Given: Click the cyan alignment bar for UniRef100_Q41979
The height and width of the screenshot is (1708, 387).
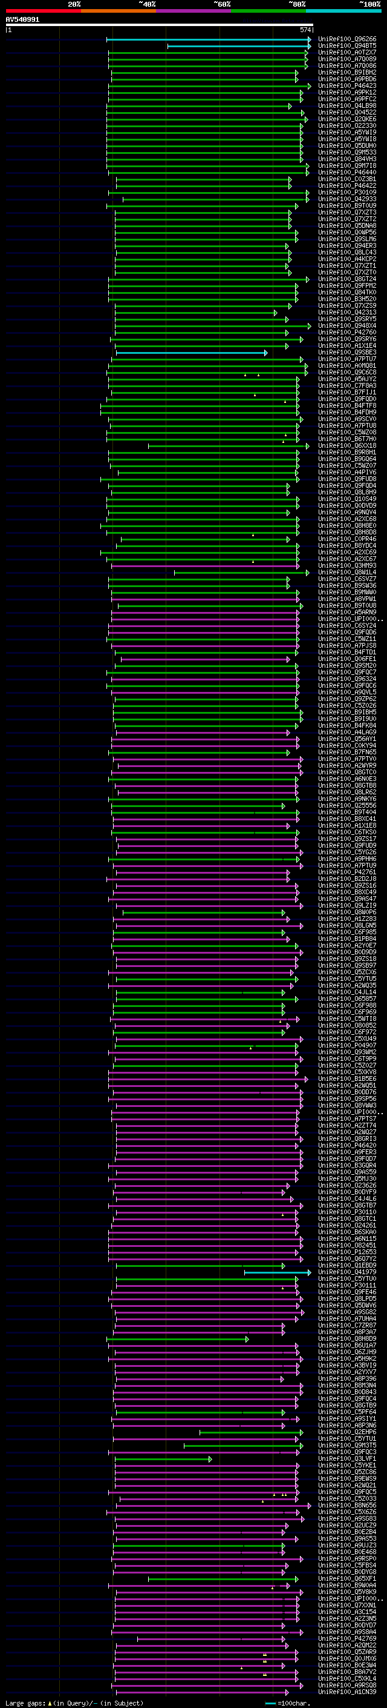Looking at the screenshot, I should [277, 1273].
